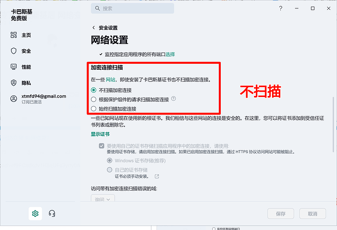The height and width of the screenshot is (230, 337).
Task: Click 监控指定应用程序的所有端口 text
Action: click(x=135, y=55)
